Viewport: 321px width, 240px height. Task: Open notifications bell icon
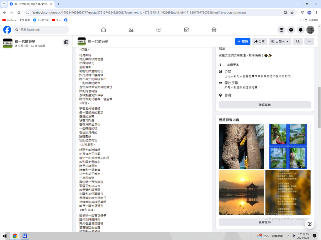tap(301, 30)
